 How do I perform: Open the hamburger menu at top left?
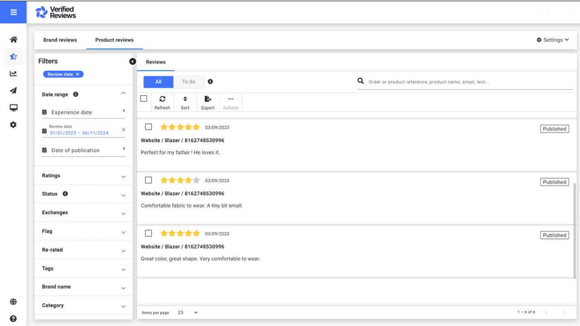point(13,11)
